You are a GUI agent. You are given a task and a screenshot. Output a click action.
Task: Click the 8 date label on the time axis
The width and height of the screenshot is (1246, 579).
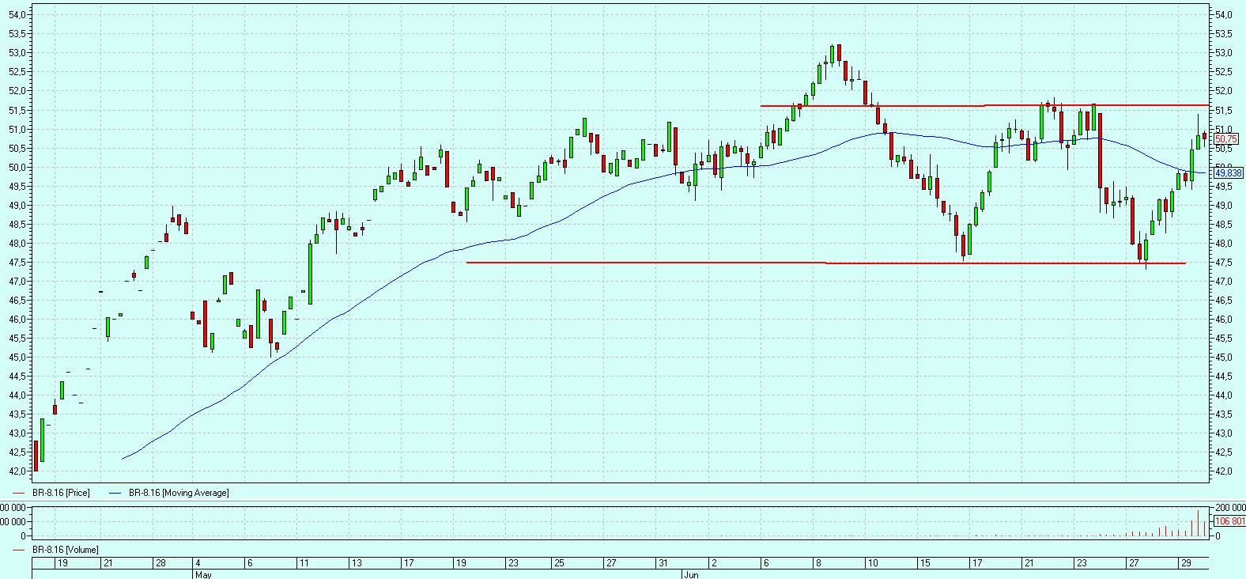(x=819, y=563)
